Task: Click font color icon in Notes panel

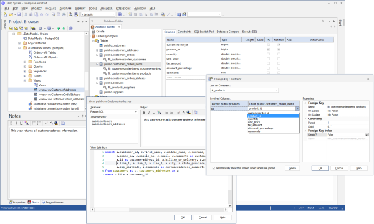Action: 27,123
